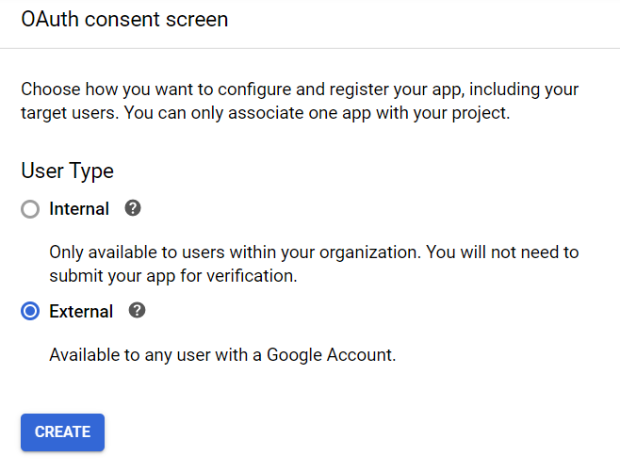
Task: Click the 'Choose how you want to configure' line
Action: 300,90
